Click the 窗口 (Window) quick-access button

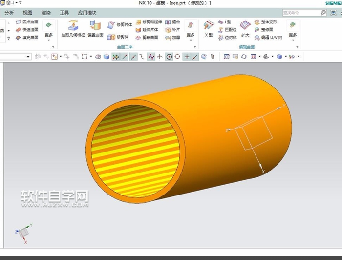point(11,3)
